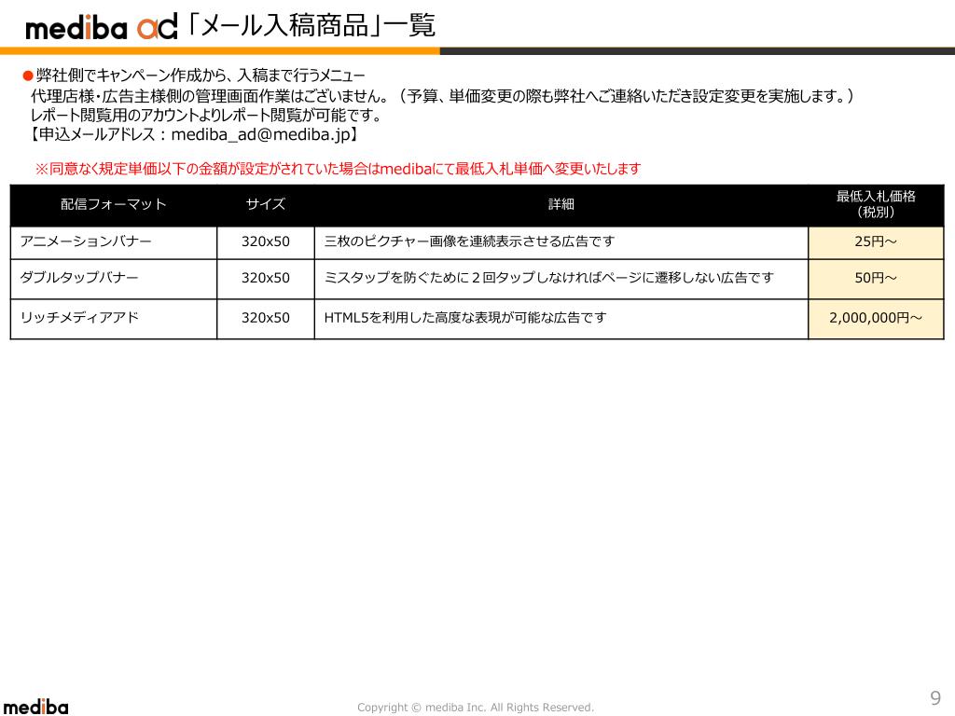Viewport: 955px width, 716px height.
Task: Select the ダブルタップバナー cell
Action: (x=113, y=279)
